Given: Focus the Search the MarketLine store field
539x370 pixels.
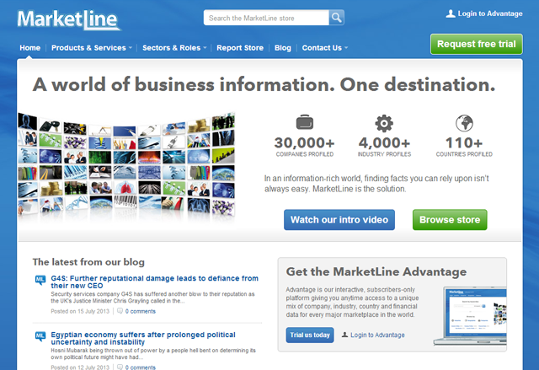Looking at the screenshot, I should pyautogui.click(x=266, y=18).
